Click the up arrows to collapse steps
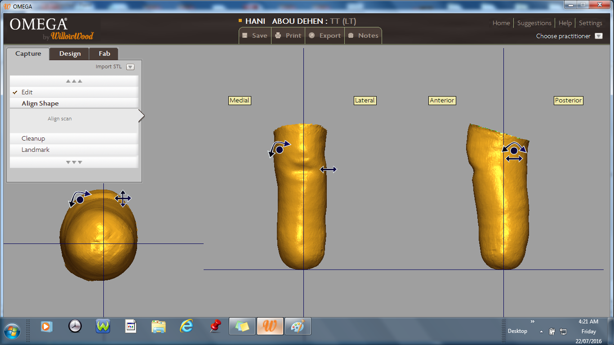Screen dimensions: 614x345 click(74, 81)
